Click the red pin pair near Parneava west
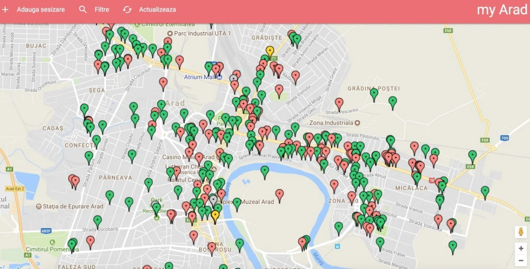This screenshot has width=530, height=269. coord(73,181)
